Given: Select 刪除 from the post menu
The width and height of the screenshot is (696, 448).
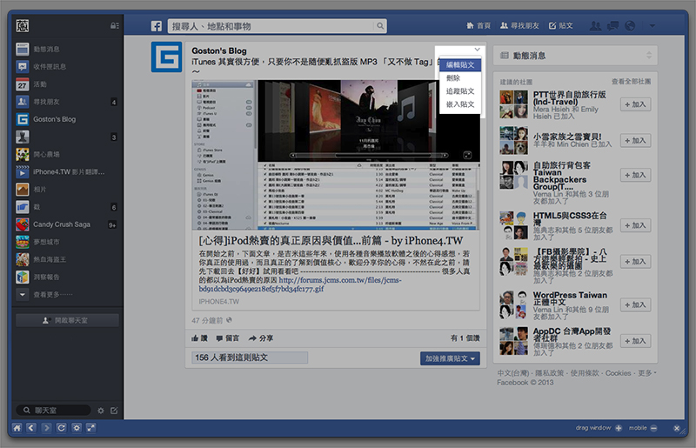Looking at the screenshot, I should pos(460,78).
